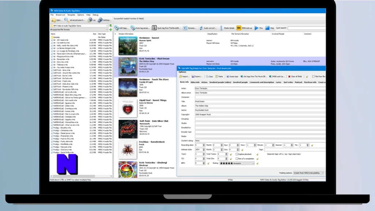Screen dimensions: 375x211
Task: Click the Recording date Hour stepper
Action: [255, 145]
